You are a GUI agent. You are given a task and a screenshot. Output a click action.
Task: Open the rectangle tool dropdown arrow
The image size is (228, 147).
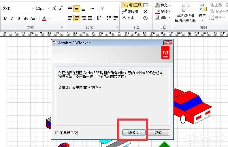tap(150, 5)
